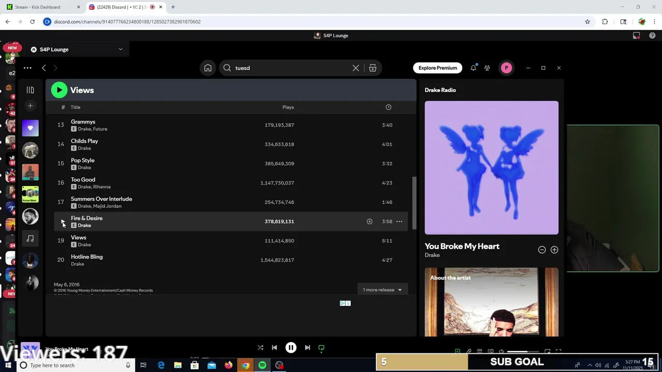Open Majid Jordan artist link
Image resolution: width=662 pixels, height=372 pixels.
(x=107, y=206)
